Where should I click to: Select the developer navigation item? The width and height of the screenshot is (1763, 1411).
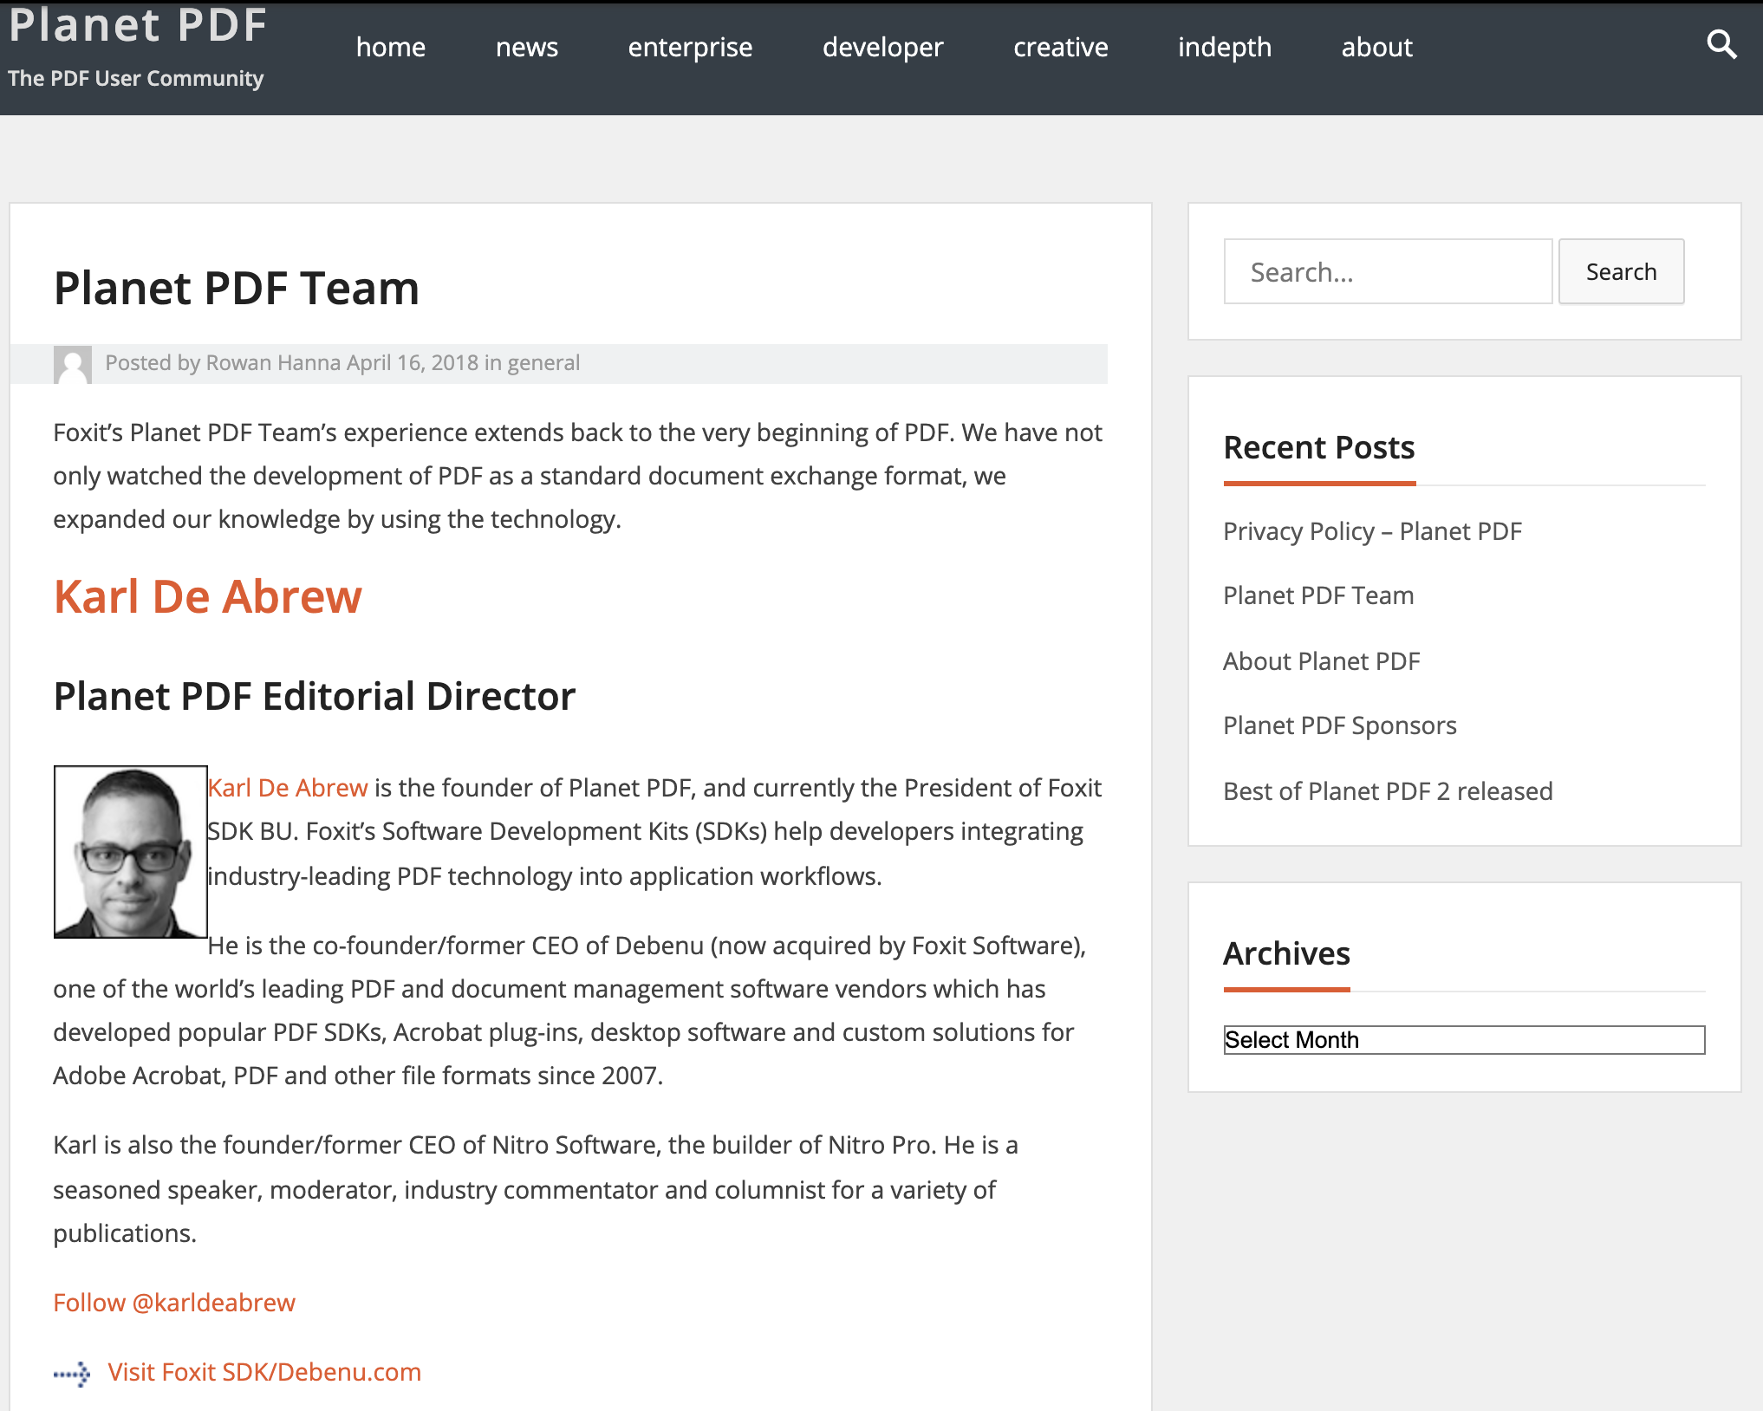[882, 47]
